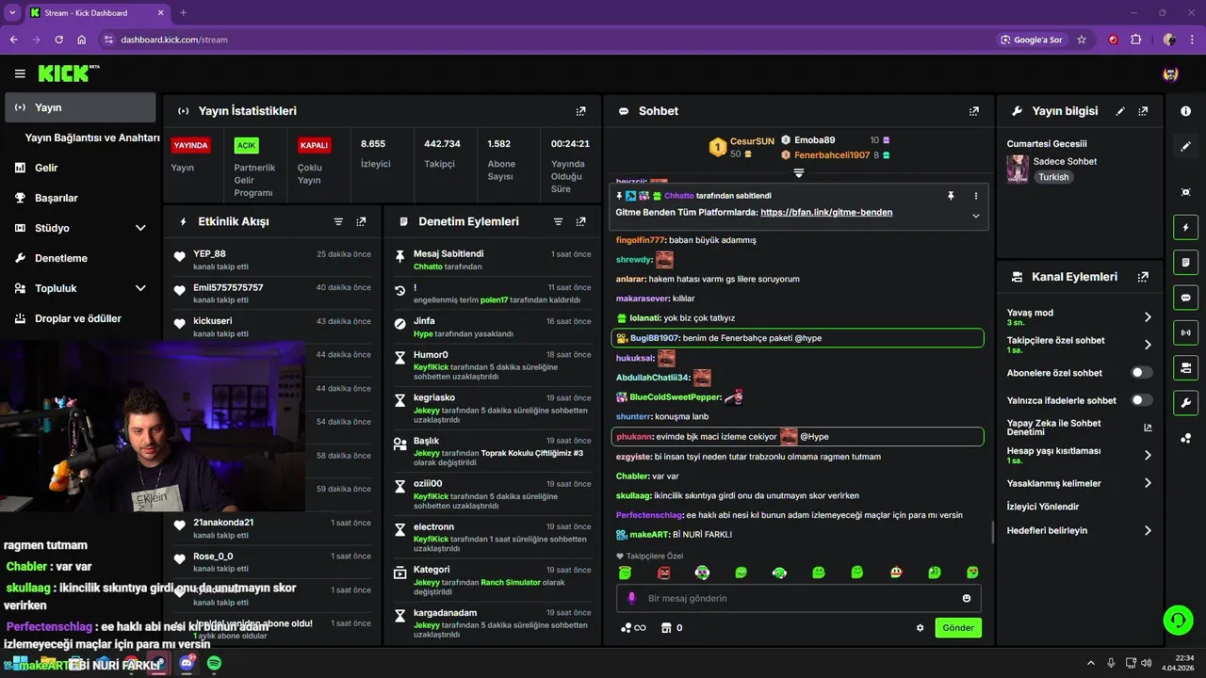
Task: Open filter options for Etkinlik Akışı
Action: point(338,221)
